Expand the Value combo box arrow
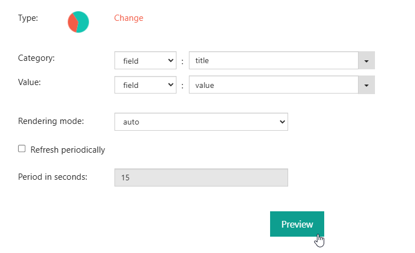415x253 pixels. point(367,85)
